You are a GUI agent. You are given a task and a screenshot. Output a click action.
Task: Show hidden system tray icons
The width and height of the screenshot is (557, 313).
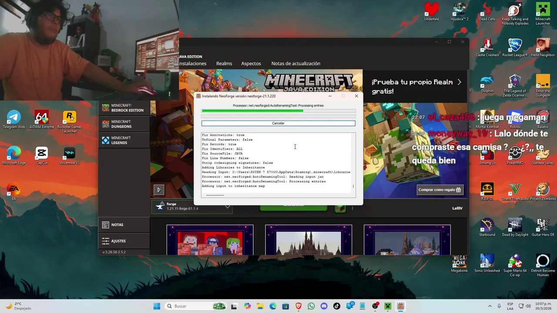tap(490, 306)
